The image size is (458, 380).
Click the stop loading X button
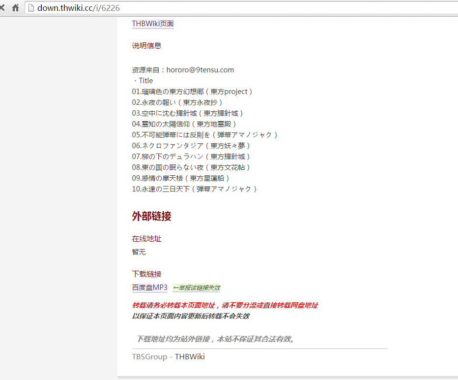(x=2, y=8)
